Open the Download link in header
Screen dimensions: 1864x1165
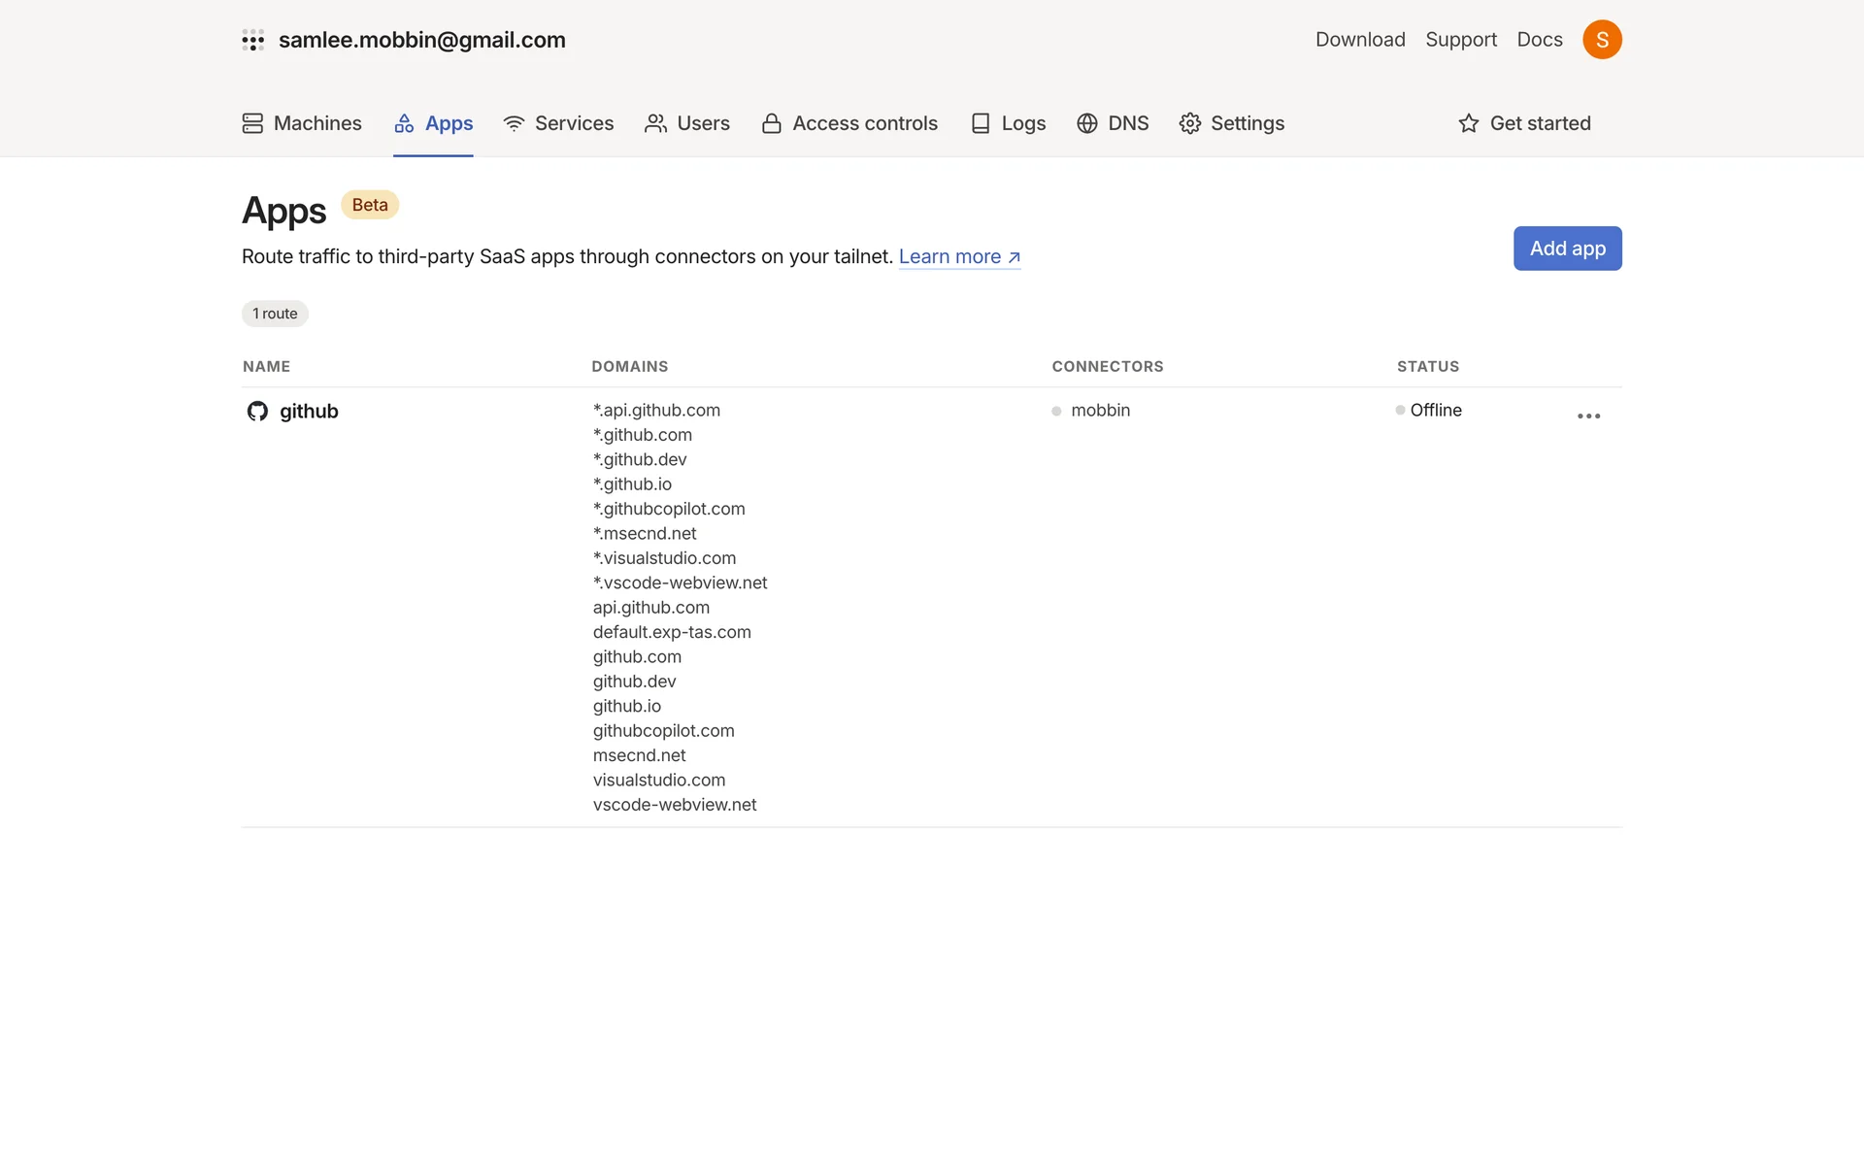tap(1360, 40)
